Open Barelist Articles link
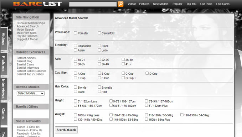The height and width of the screenshot is (137, 242). [x=26, y=58]
